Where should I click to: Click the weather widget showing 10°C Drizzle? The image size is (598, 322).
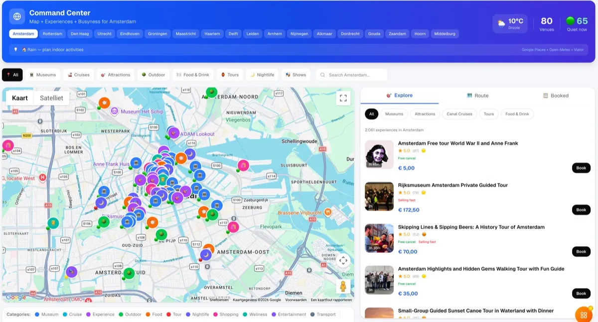tap(509, 23)
